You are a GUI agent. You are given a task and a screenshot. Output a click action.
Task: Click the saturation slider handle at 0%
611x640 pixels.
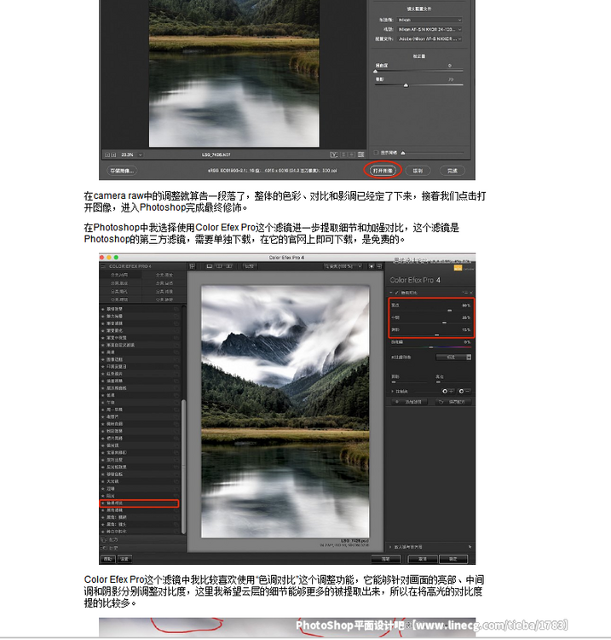coord(431,347)
